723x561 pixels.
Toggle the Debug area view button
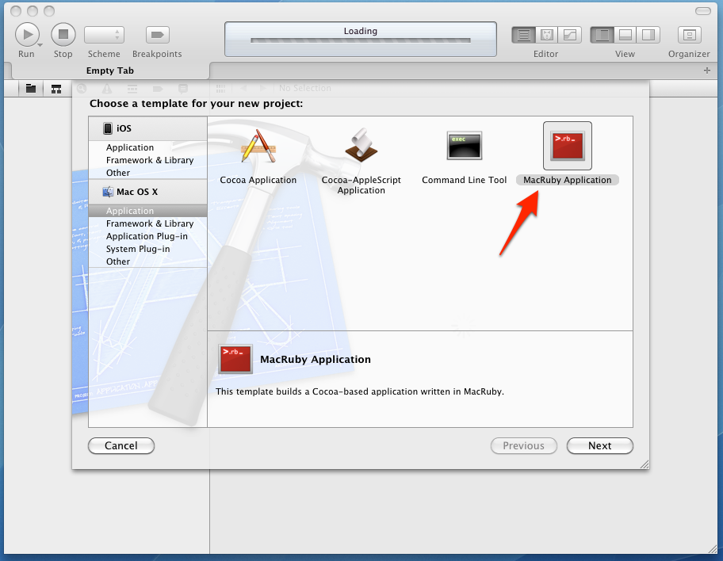click(x=625, y=35)
